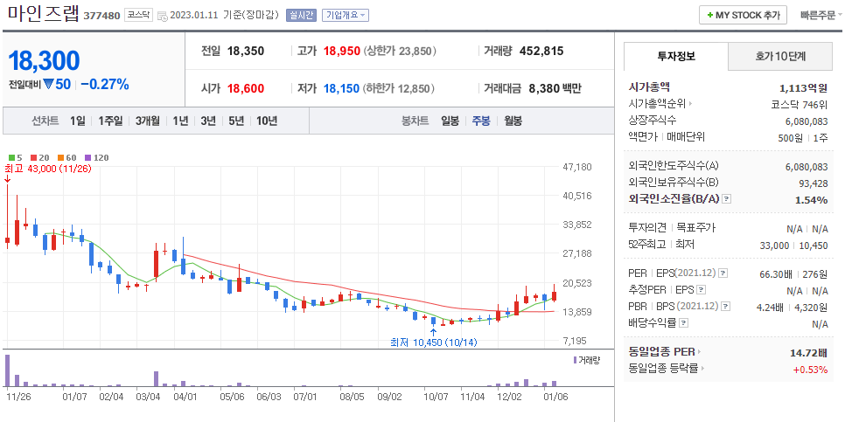Select the 1주일 line chart

110,121
